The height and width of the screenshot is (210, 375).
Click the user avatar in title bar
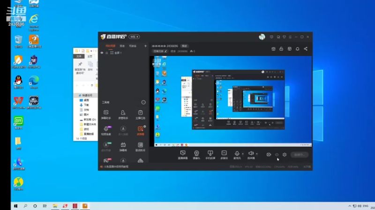pyautogui.click(x=262, y=37)
